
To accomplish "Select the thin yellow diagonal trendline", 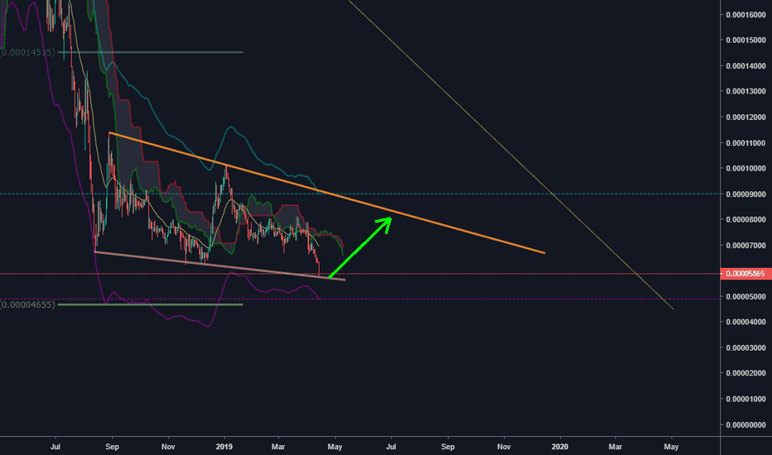I will [511, 155].
